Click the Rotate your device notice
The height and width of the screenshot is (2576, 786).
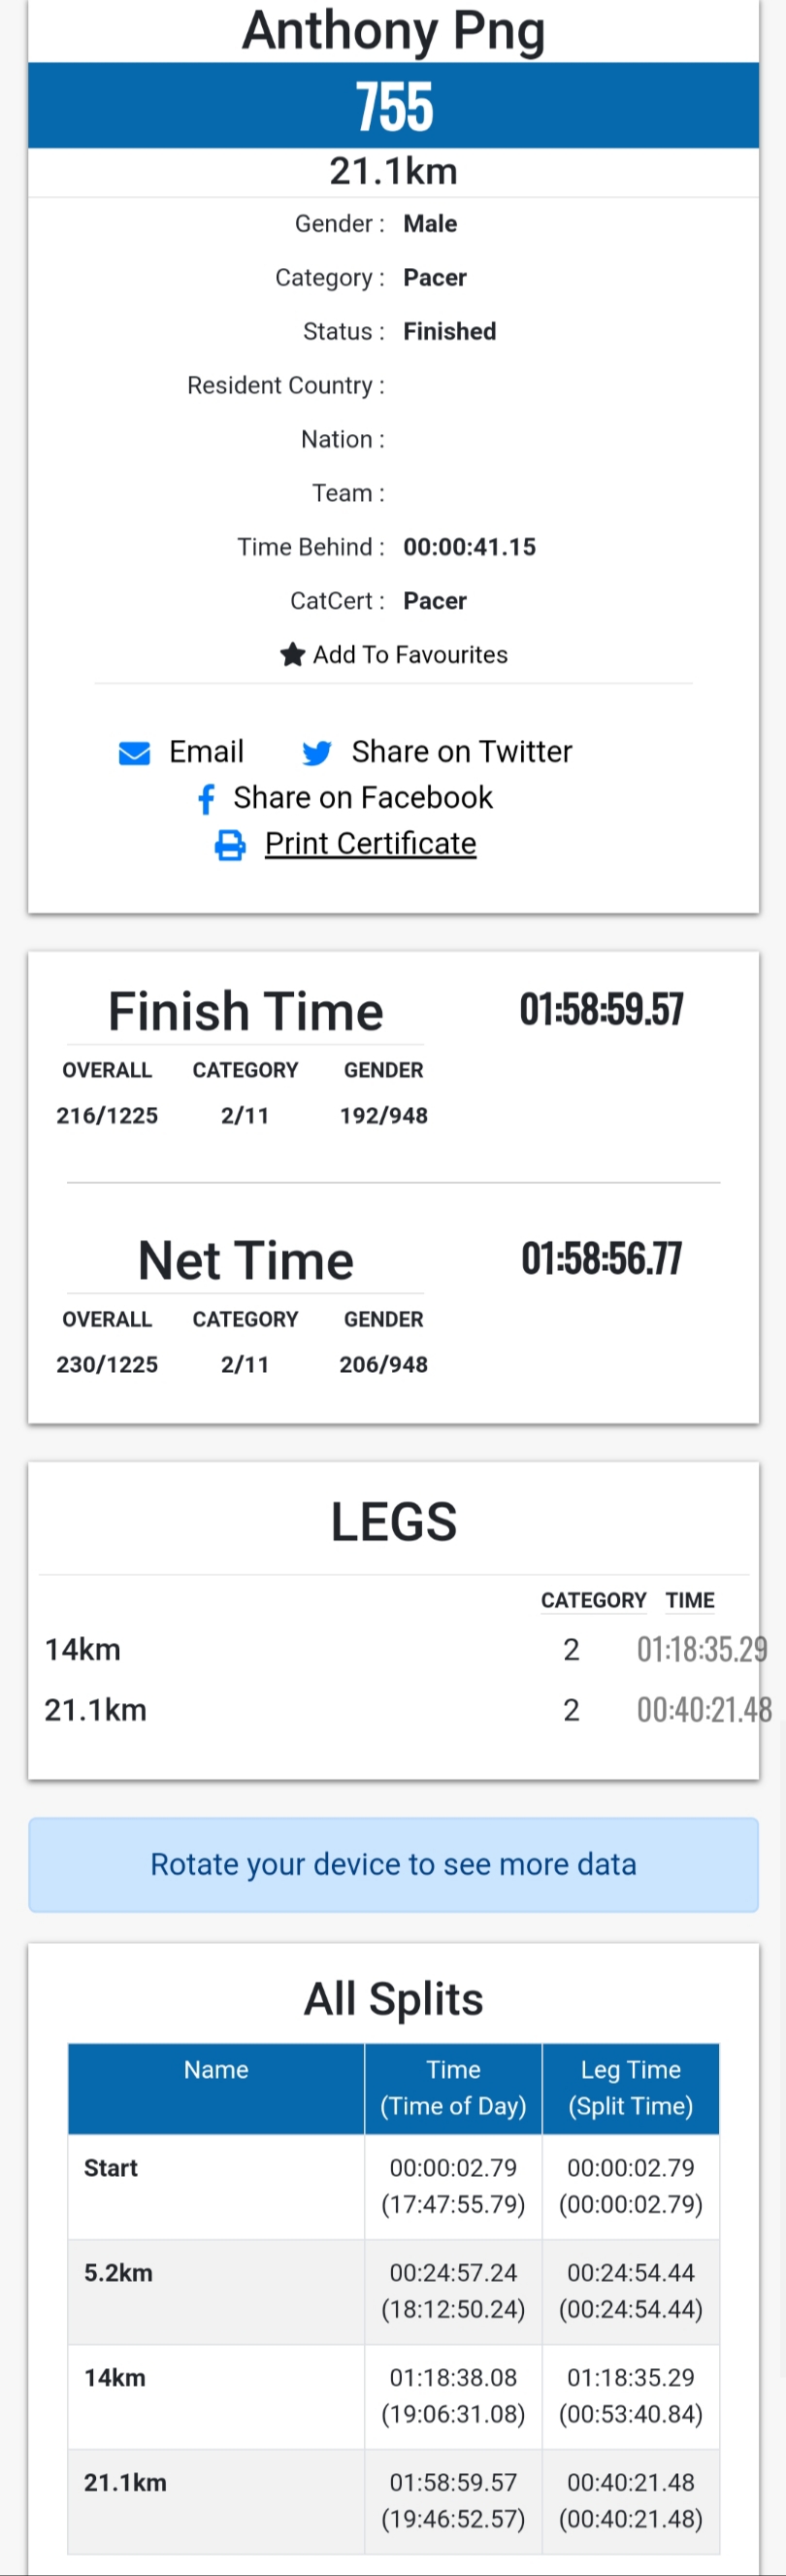(x=393, y=1865)
